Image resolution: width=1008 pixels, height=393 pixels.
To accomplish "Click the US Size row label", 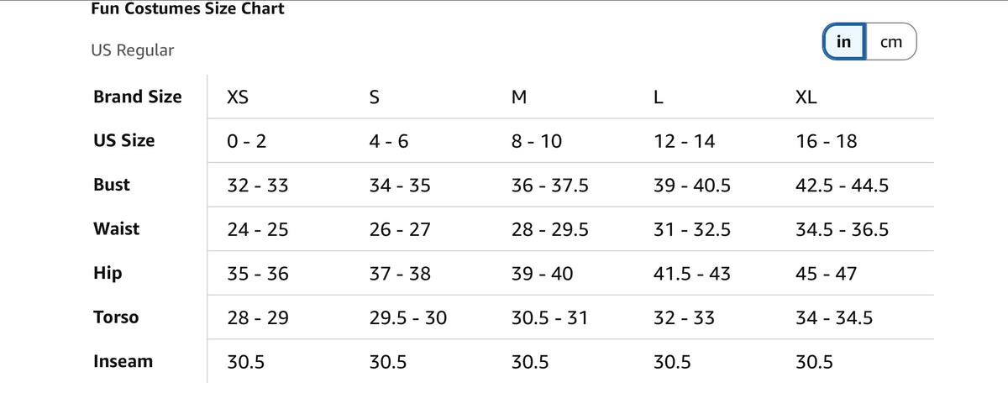I will point(124,140).
